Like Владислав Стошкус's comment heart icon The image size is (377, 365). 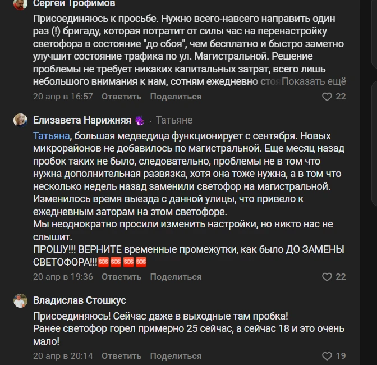(327, 356)
